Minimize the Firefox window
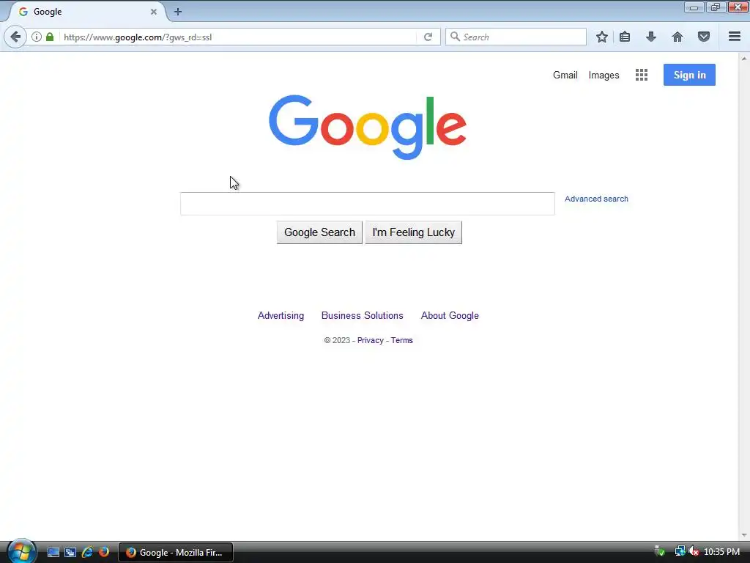Image resolution: width=750 pixels, height=563 pixels. tap(694, 7)
